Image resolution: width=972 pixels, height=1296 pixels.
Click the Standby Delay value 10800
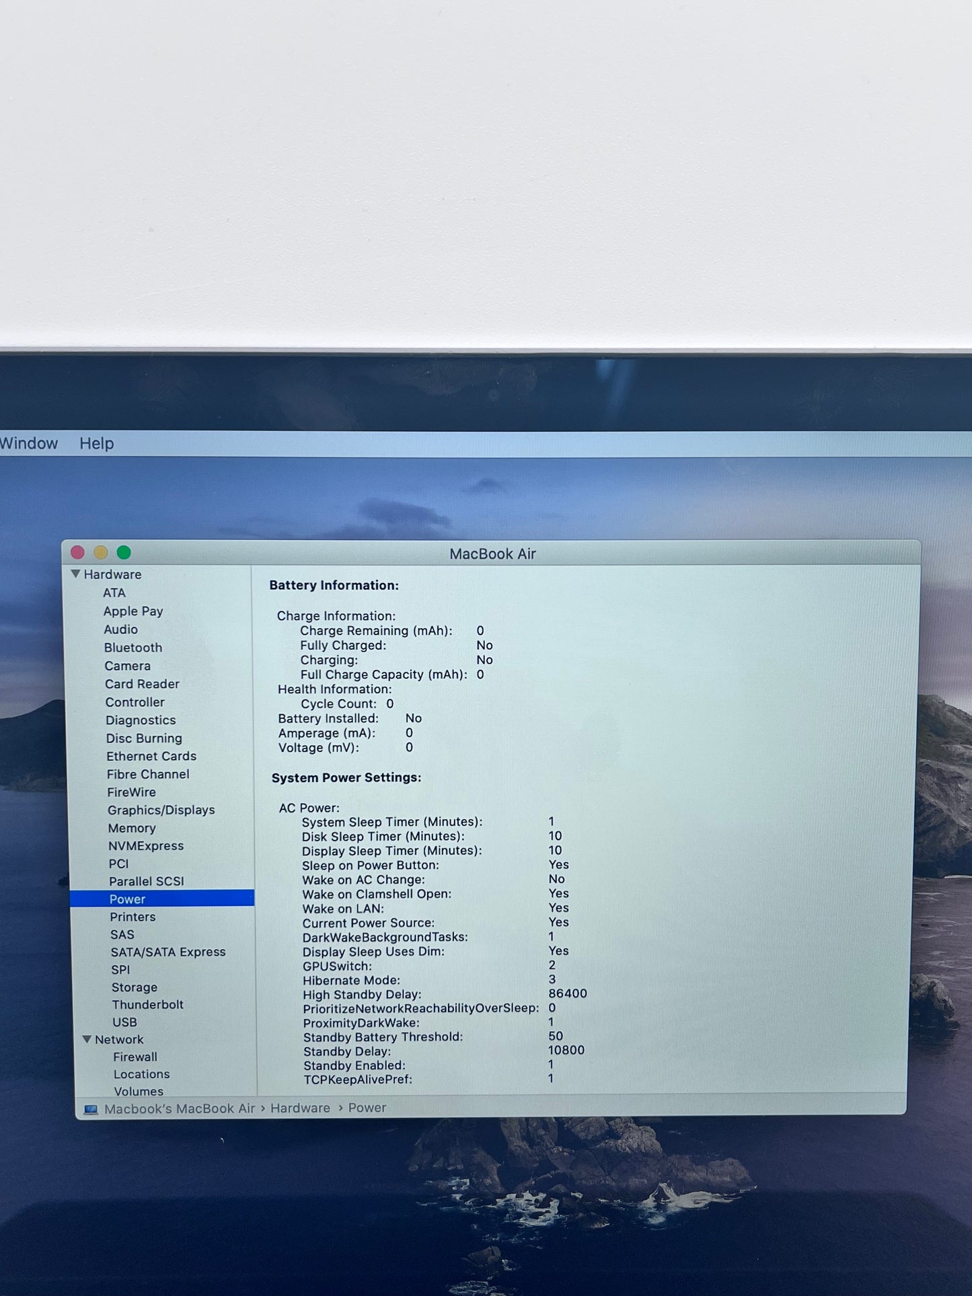coord(566,1050)
